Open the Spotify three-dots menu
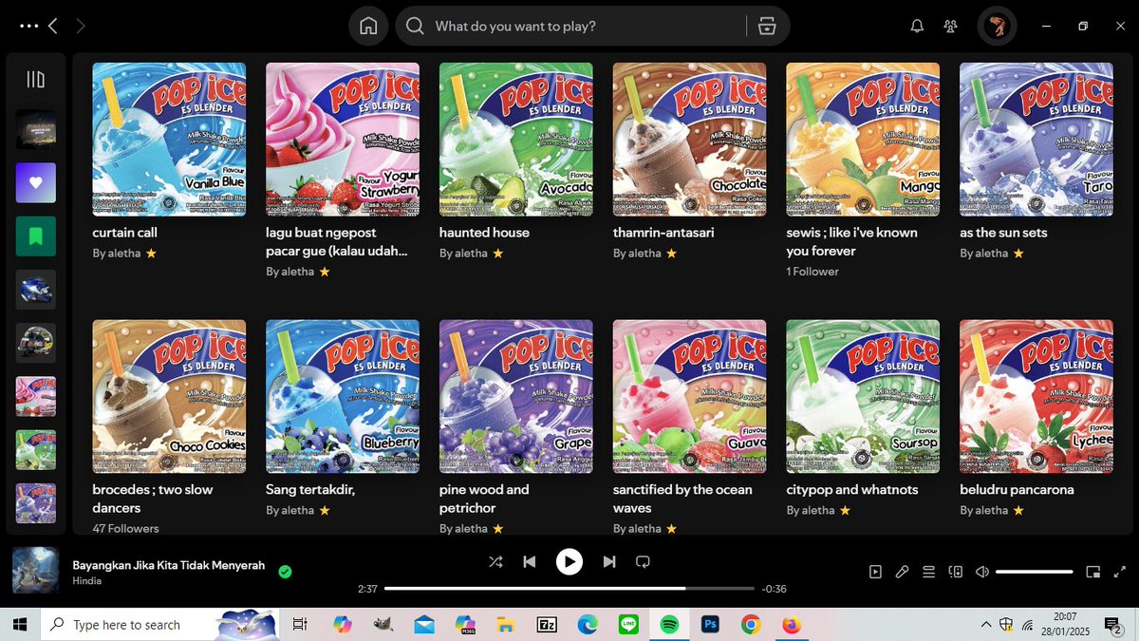Viewport: 1139px width, 641px height. click(28, 27)
